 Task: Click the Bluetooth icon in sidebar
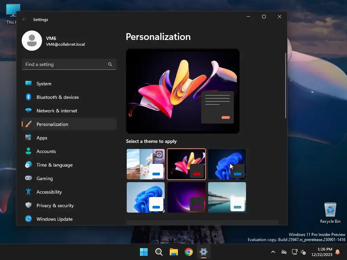[28, 97]
